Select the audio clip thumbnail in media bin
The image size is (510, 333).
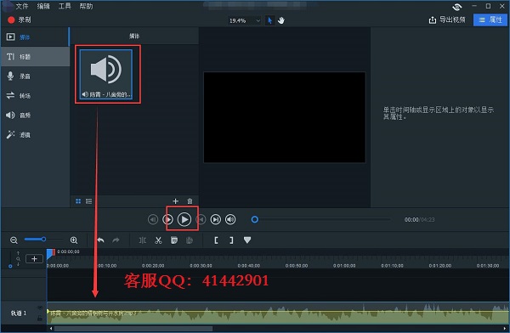tap(106, 74)
